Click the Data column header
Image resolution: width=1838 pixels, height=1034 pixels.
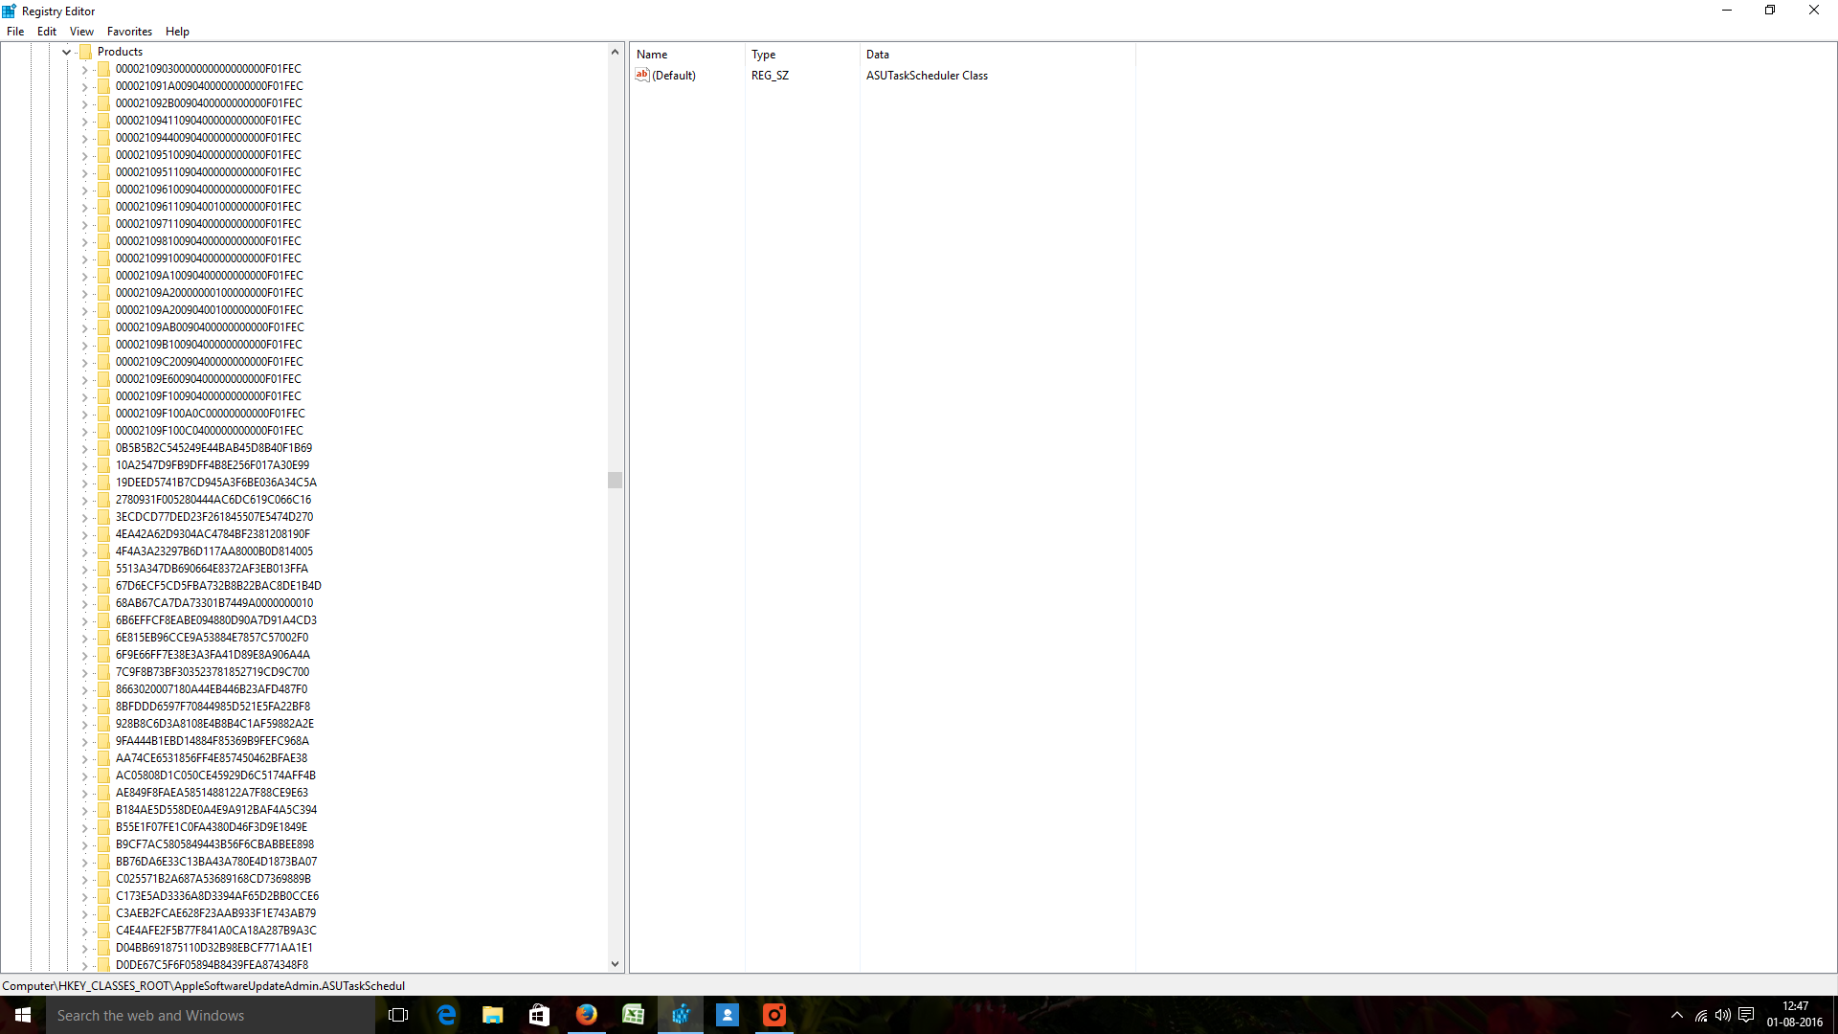coord(878,55)
